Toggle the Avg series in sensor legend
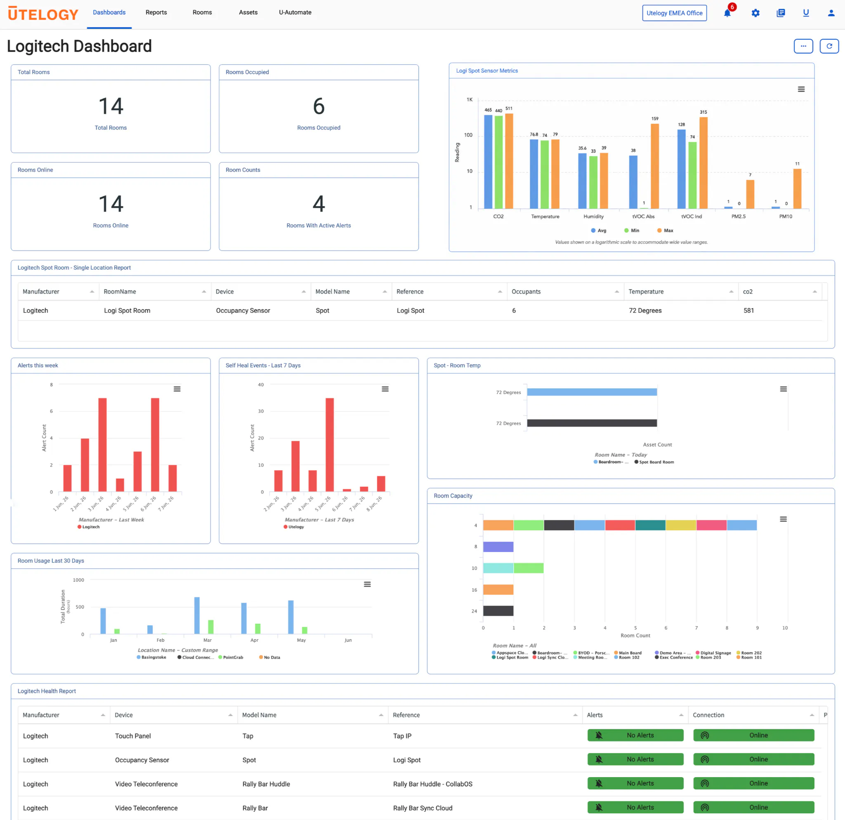Screen dimensions: 845x820 [x=598, y=231]
